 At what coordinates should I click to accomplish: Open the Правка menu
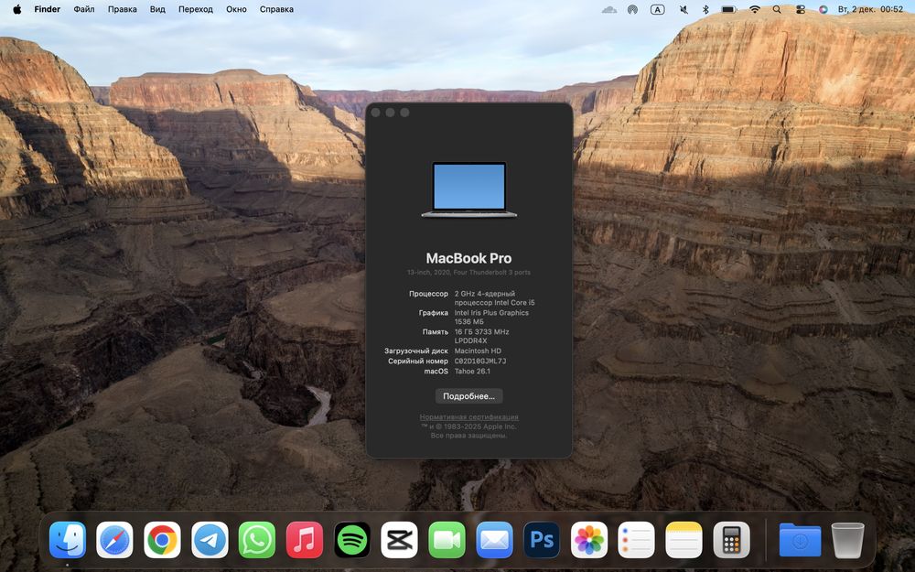123,9
